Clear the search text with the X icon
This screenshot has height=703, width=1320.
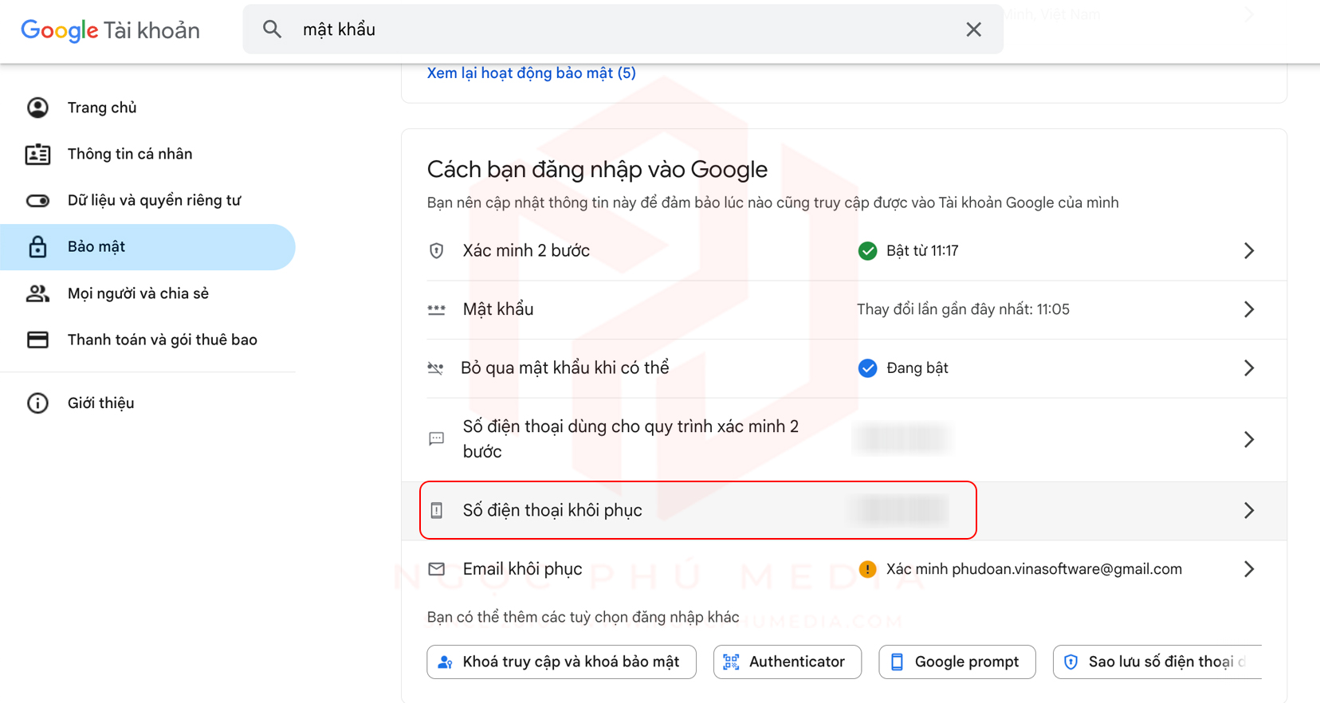pyautogui.click(x=973, y=29)
